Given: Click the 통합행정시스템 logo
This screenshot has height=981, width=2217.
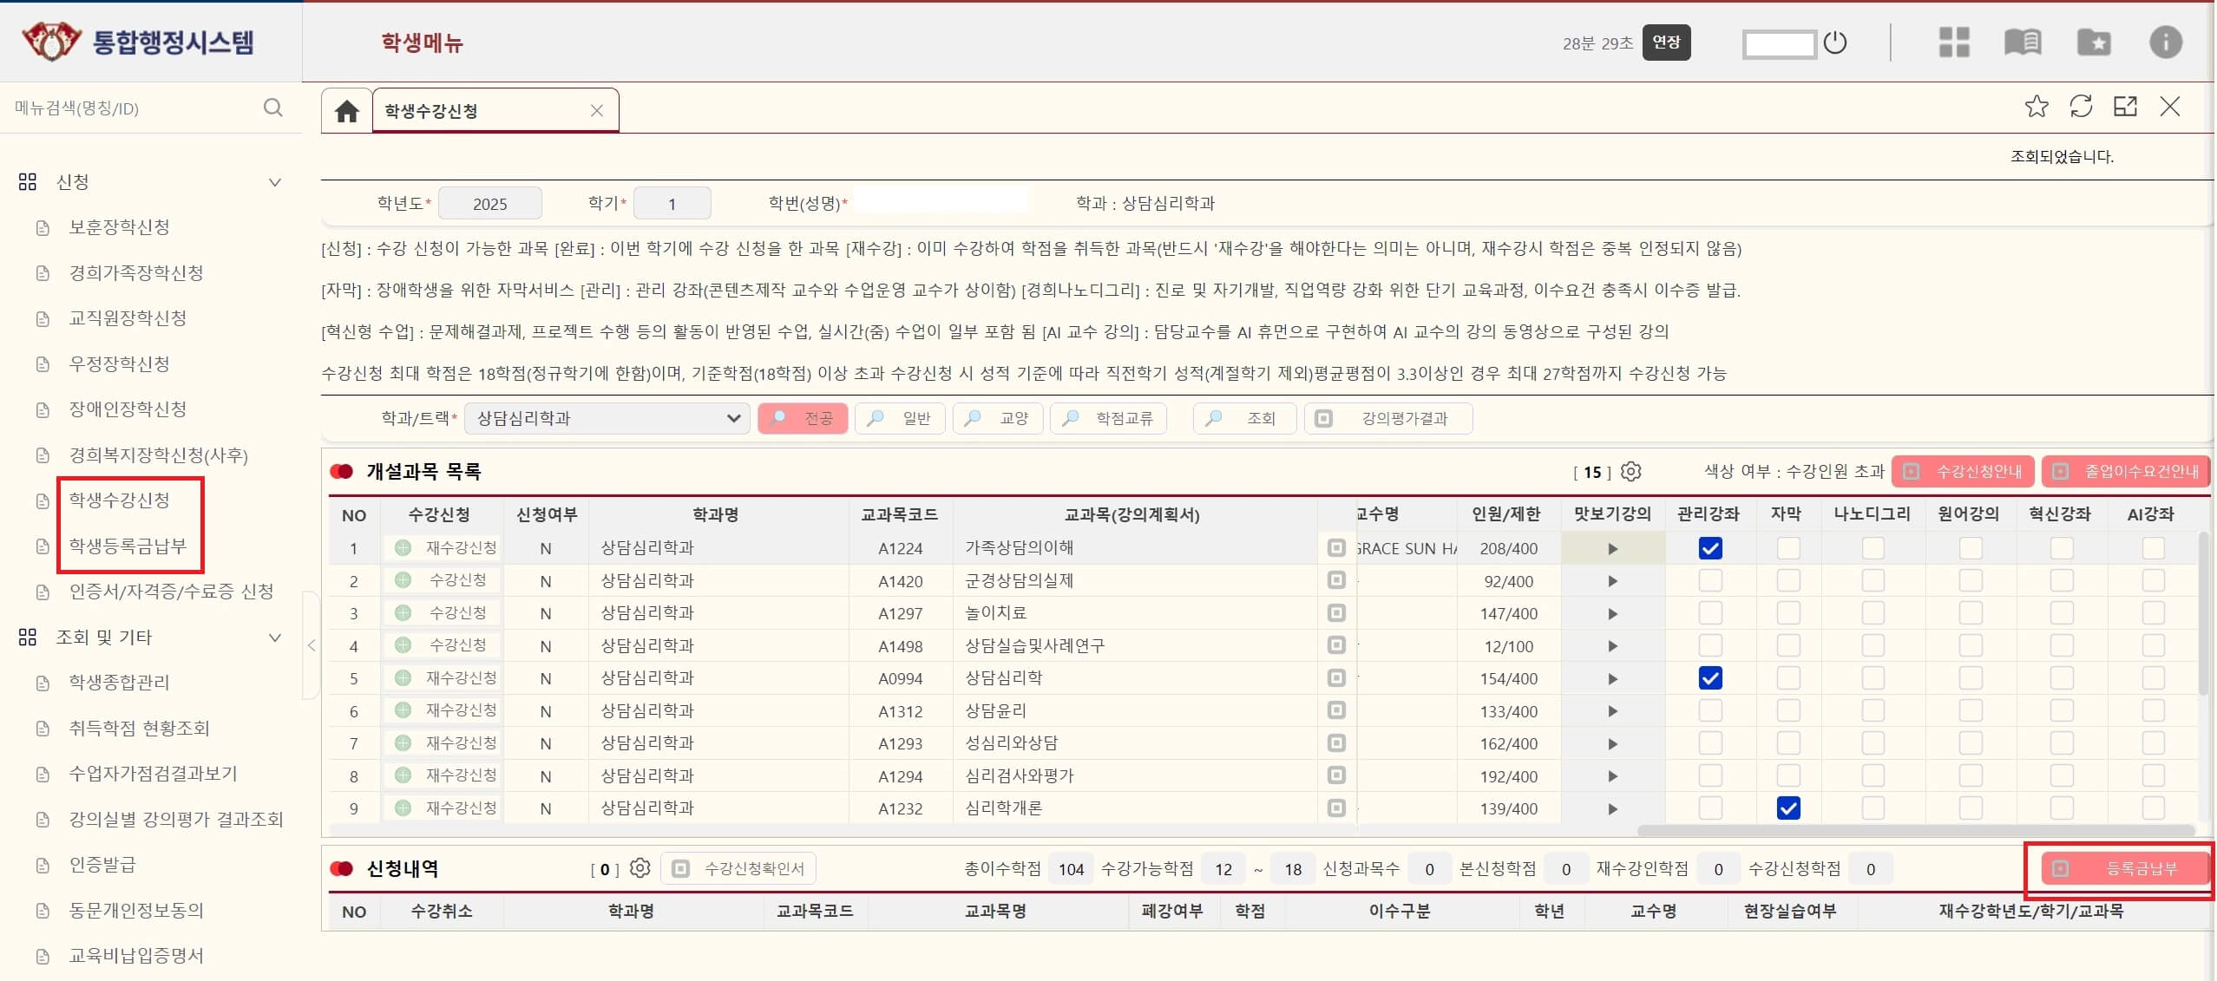Looking at the screenshot, I should [x=139, y=41].
